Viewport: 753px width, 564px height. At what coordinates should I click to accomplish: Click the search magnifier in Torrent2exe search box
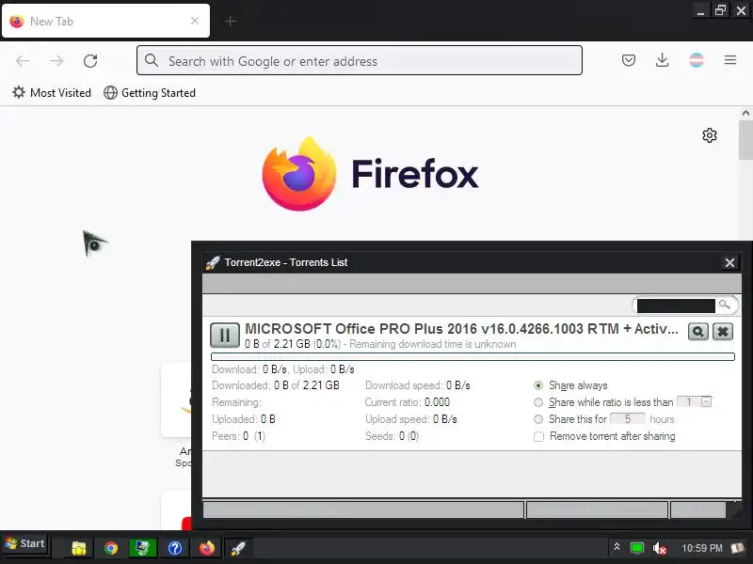point(724,305)
